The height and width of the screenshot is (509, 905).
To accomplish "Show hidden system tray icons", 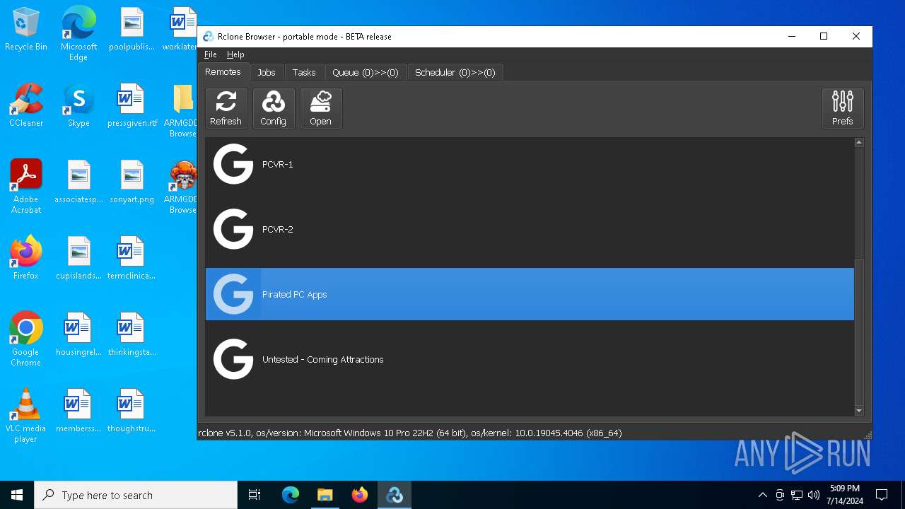I will click(x=762, y=495).
